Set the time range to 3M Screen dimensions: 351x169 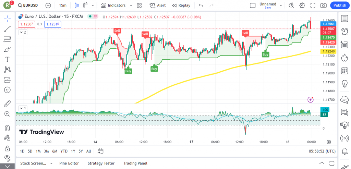tap(46, 151)
